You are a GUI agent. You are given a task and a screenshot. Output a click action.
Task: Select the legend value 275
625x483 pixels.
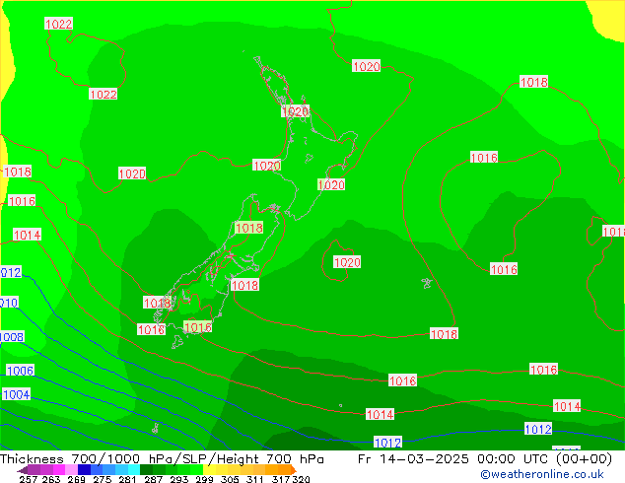pyautogui.click(x=103, y=479)
